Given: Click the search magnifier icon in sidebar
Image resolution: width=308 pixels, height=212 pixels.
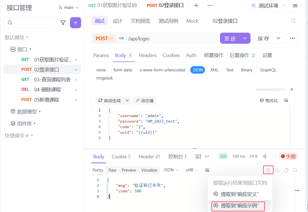Looking at the screenshot, I should 10,23.
